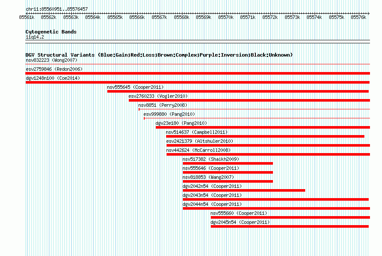Click the 85564k ruler tick label
Image resolution: width=382 pixels, height=256 pixels.
pyautogui.click(x=93, y=17)
